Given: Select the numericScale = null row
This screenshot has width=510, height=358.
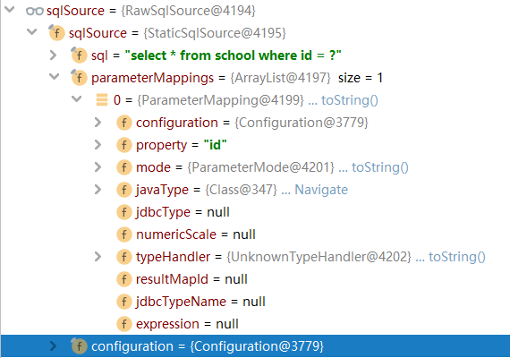Looking at the screenshot, I should (x=255, y=234).
